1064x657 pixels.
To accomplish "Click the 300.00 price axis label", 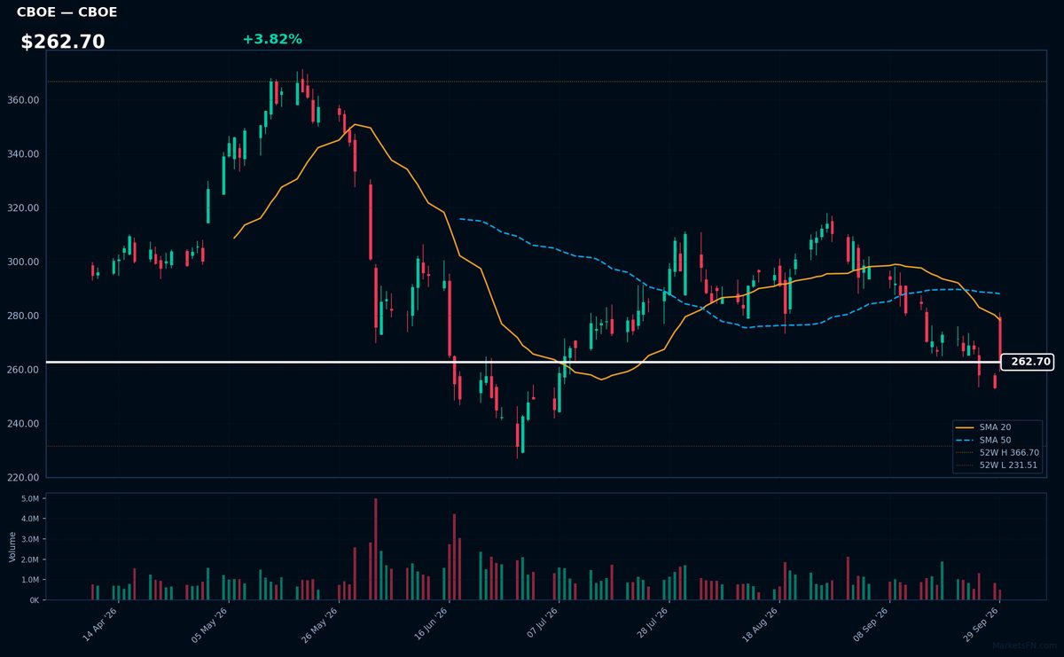I will point(23,262).
